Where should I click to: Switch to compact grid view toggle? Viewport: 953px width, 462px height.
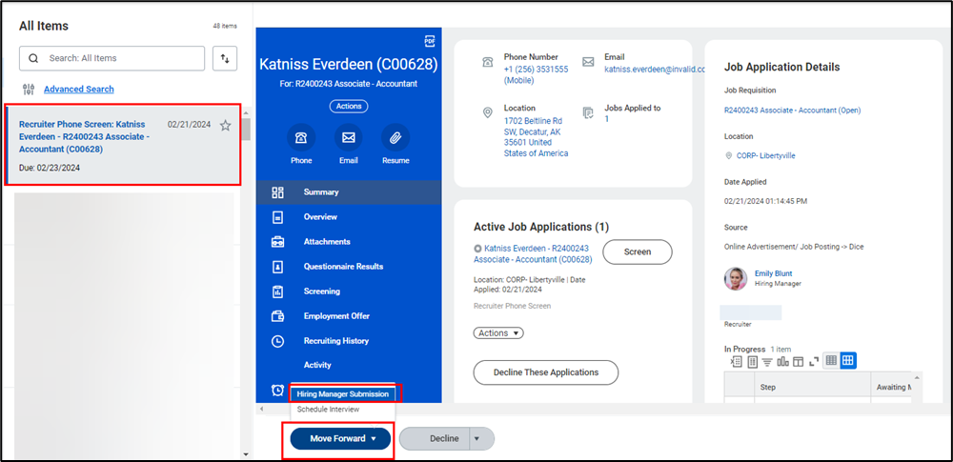pyautogui.click(x=831, y=361)
